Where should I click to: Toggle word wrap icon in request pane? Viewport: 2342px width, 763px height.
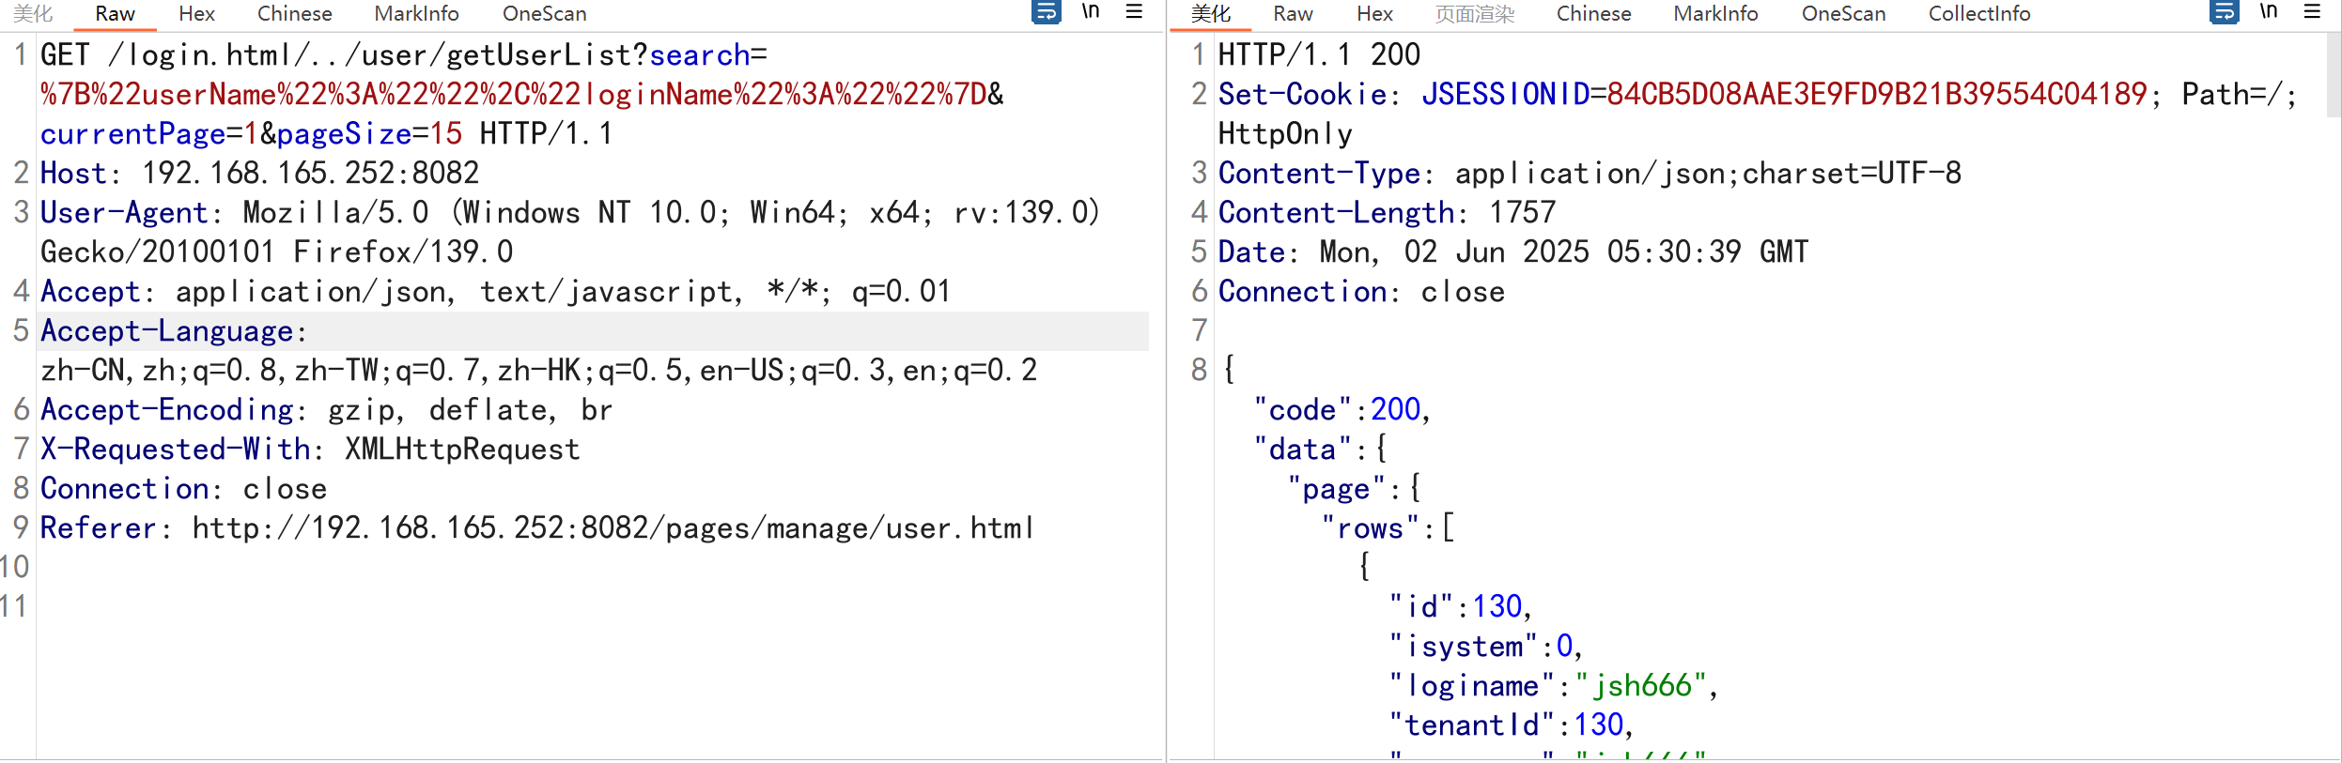click(x=1046, y=12)
